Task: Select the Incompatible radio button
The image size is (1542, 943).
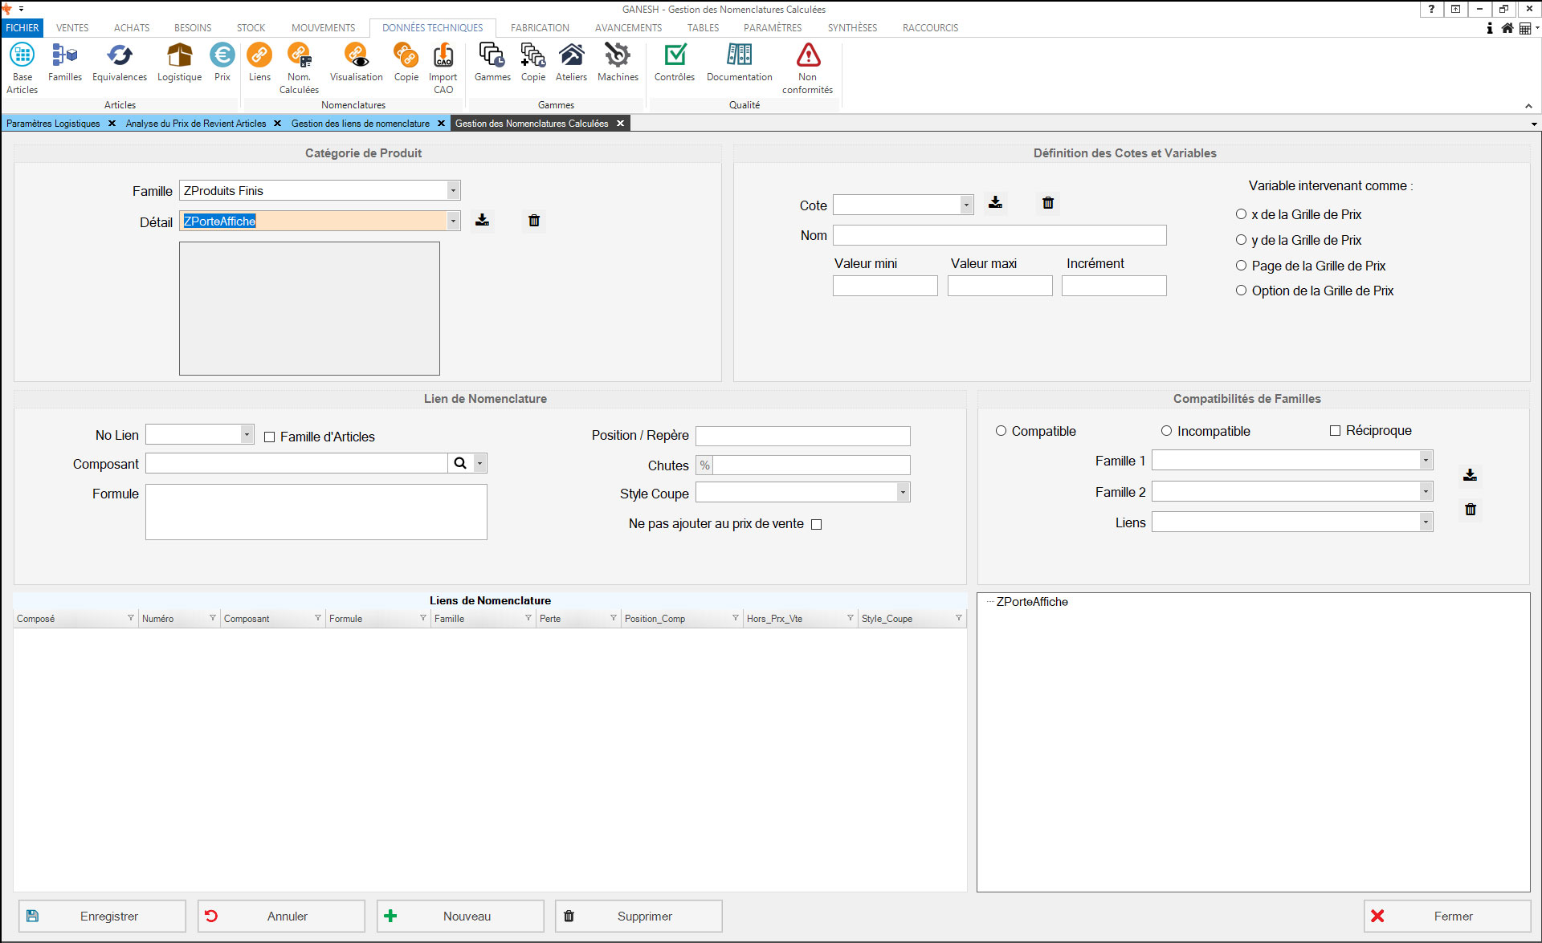Action: click(1166, 431)
